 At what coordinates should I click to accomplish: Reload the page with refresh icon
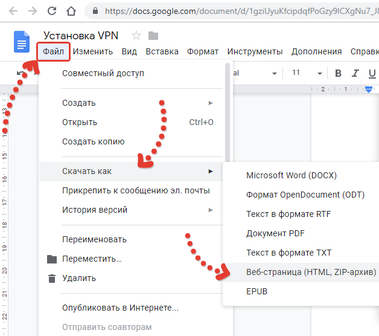[52, 11]
